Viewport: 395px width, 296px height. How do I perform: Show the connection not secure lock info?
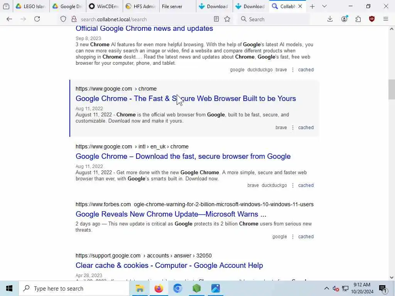(x=74, y=19)
